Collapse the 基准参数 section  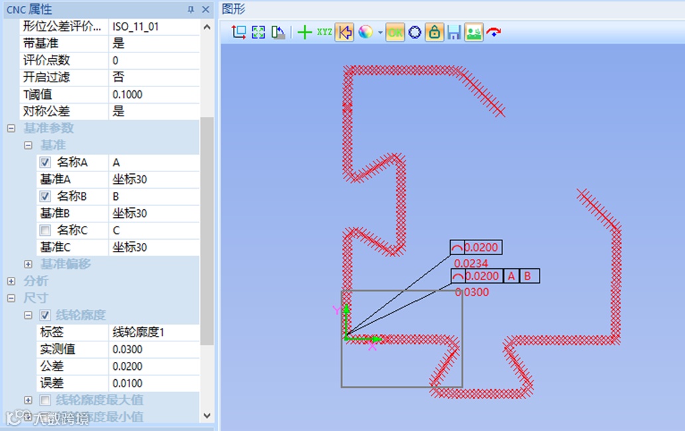(x=11, y=129)
